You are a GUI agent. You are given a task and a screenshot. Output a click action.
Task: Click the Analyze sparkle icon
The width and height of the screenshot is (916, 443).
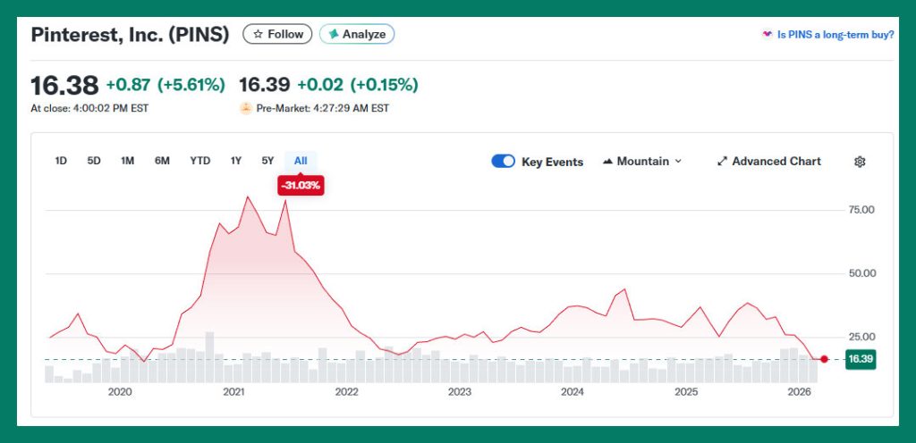[334, 34]
